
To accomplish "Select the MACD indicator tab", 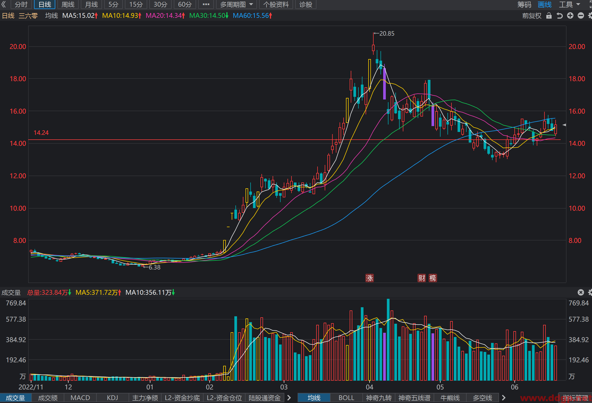I will (x=80, y=398).
